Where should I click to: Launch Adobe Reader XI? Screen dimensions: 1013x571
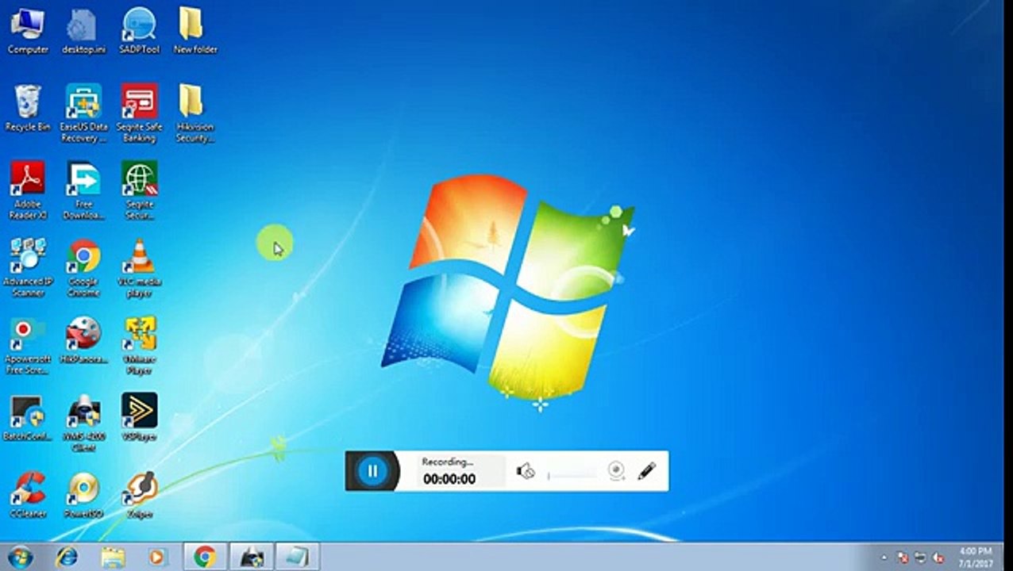28,190
